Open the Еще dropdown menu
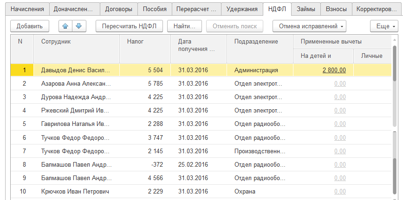 click(x=384, y=26)
